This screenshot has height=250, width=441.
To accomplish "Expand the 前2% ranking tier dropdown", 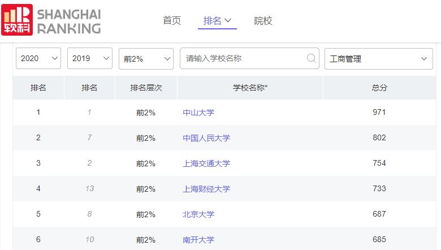I will 146,59.
